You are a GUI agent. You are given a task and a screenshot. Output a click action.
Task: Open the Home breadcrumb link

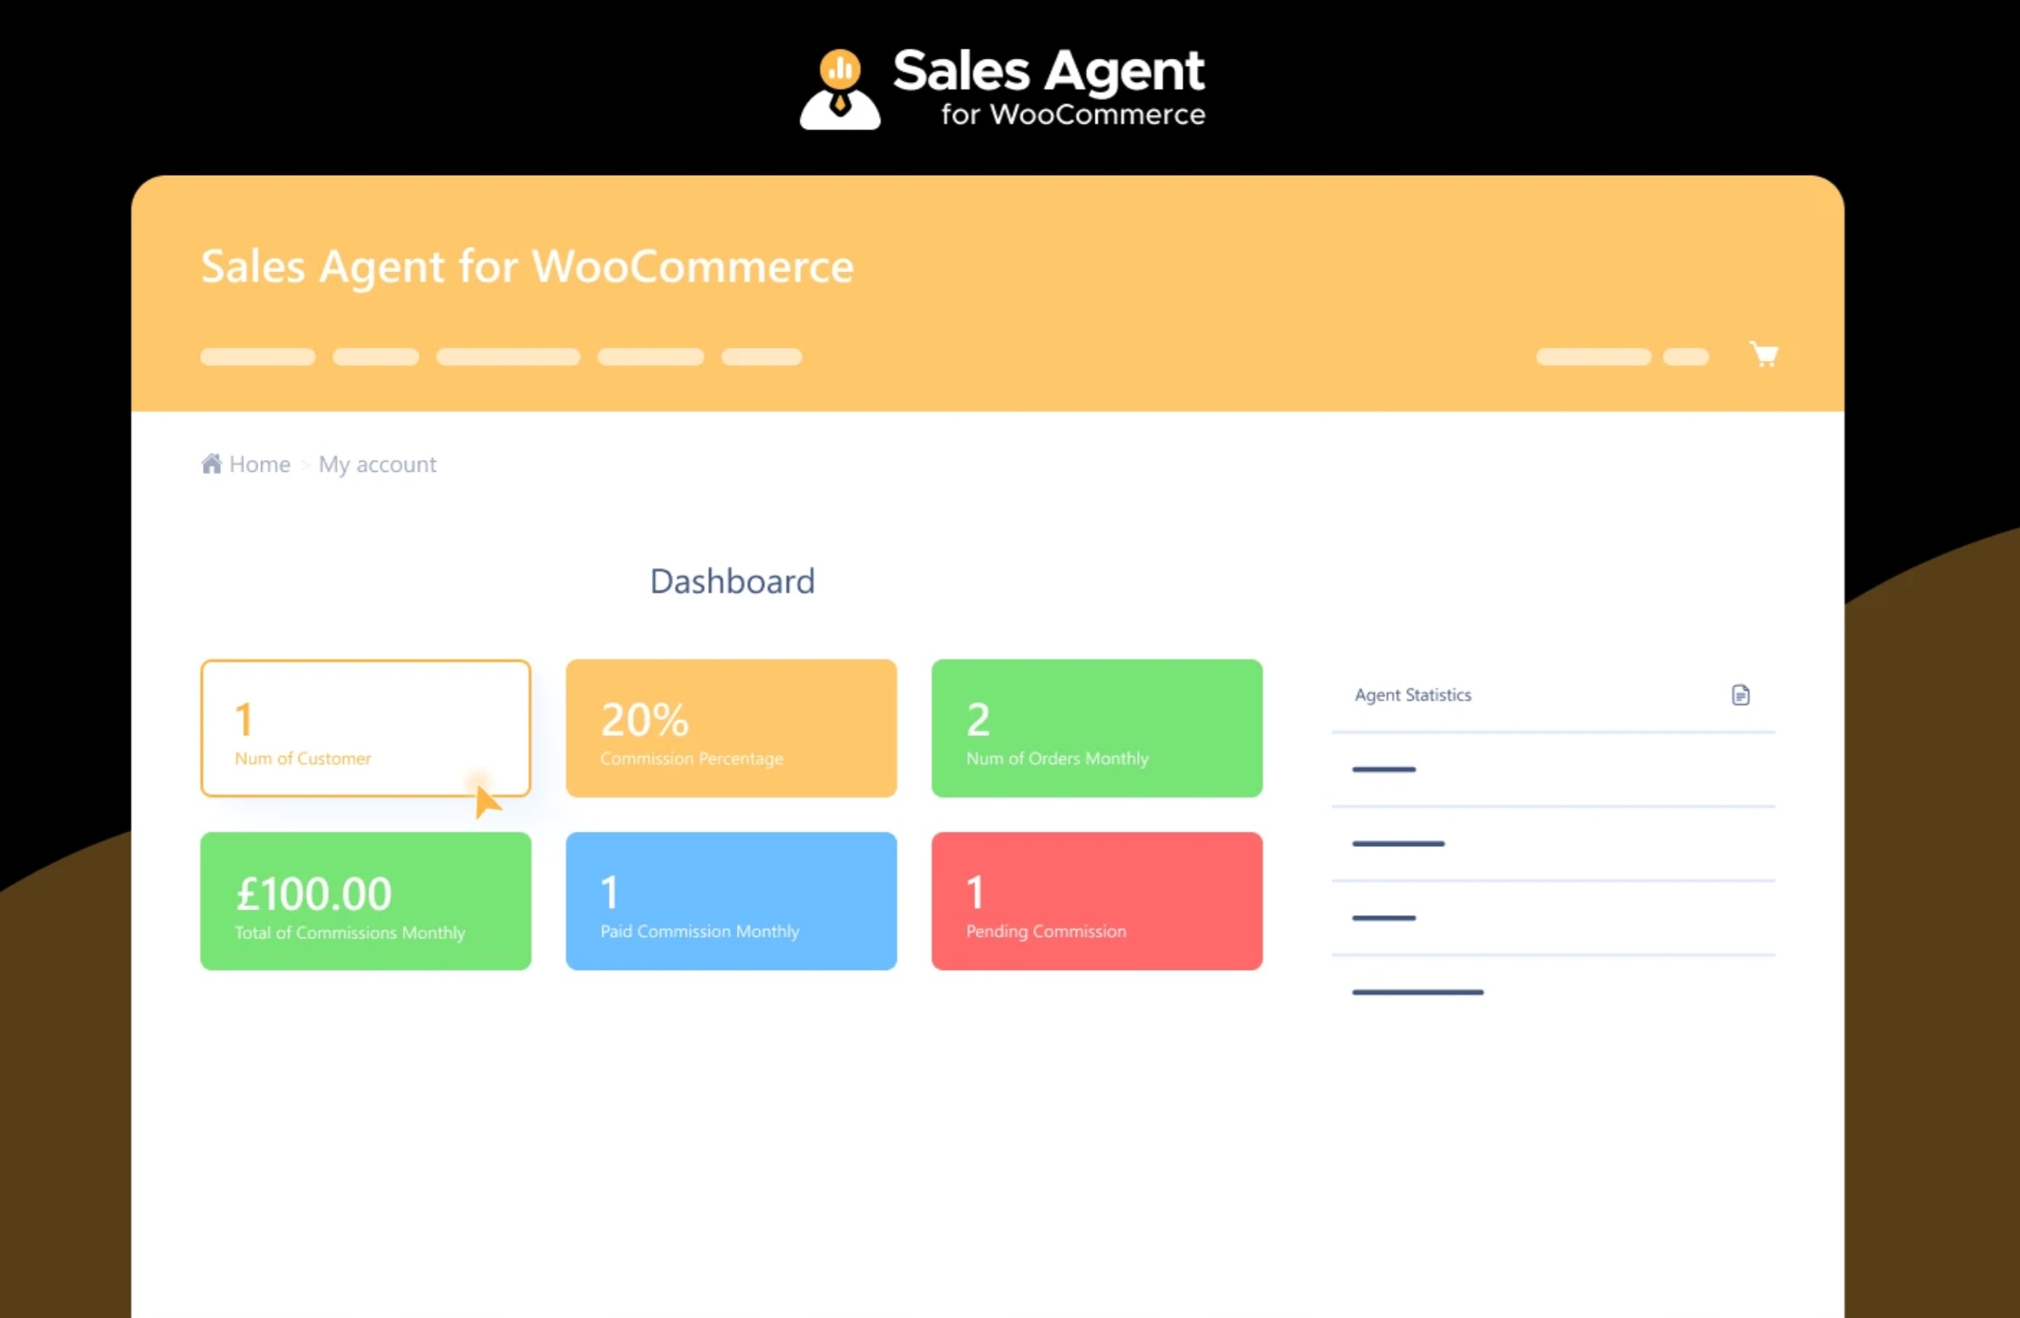point(259,464)
